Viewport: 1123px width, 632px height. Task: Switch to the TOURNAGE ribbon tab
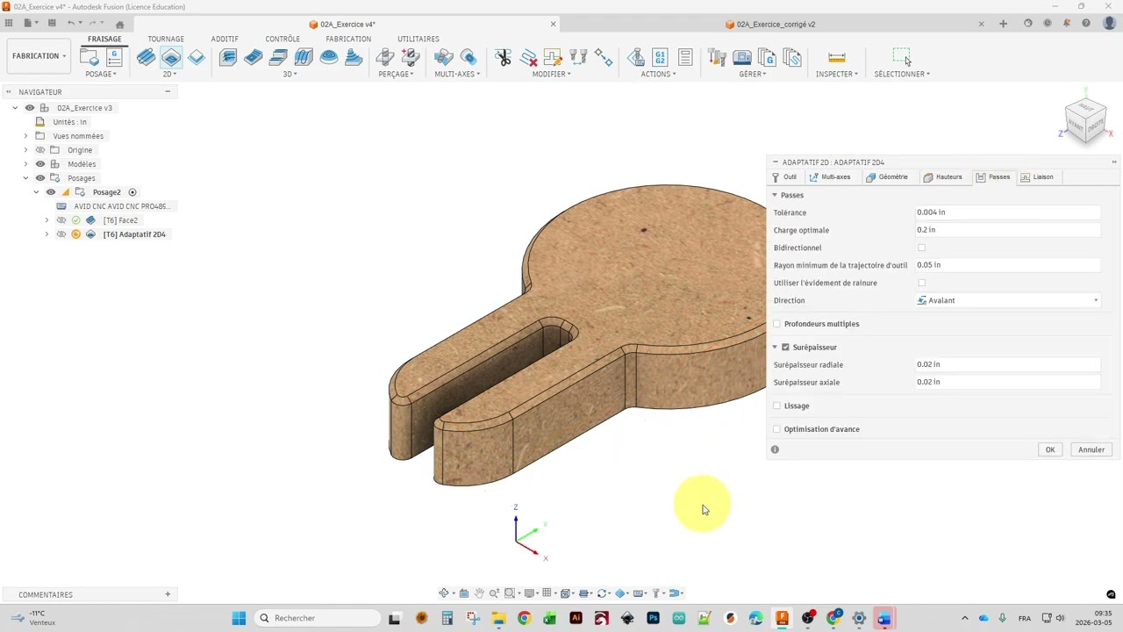(x=166, y=39)
